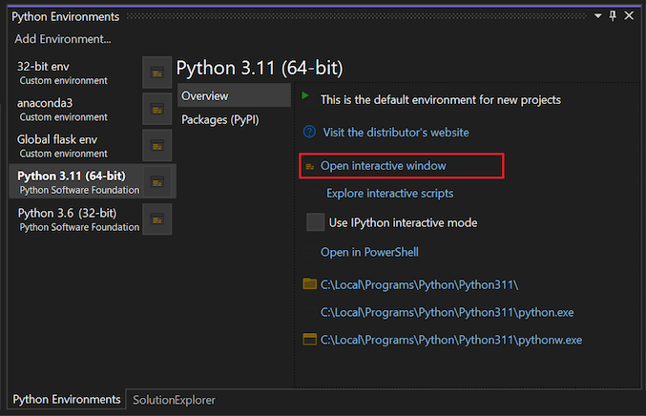Image resolution: width=646 pixels, height=416 pixels.
Task: Click the window icon beside pythonw.exe path
Action: [x=309, y=340]
